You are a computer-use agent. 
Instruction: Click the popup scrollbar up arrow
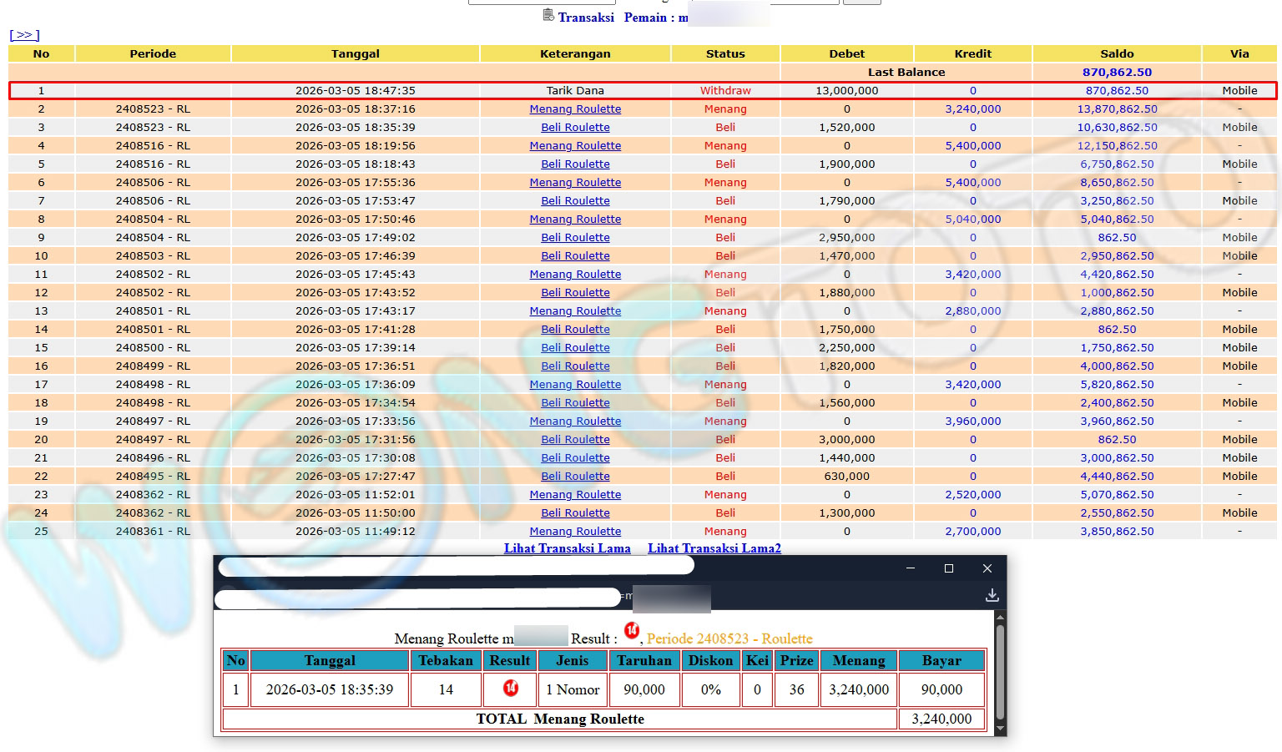click(1000, 617)
